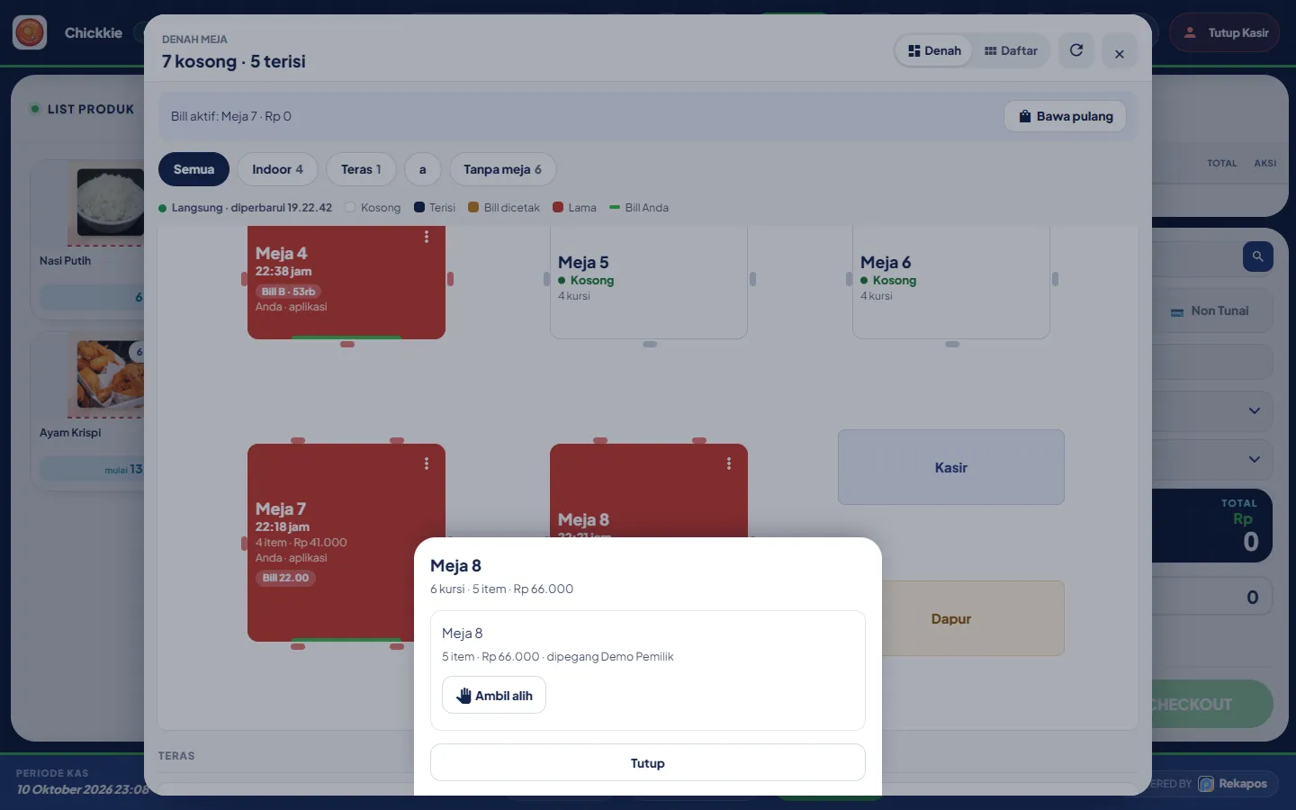The height and width of the screenshot is (810, 1296).
Task: Click Tutup to close Meja 8 popup
Action: (x=648, y=762)
